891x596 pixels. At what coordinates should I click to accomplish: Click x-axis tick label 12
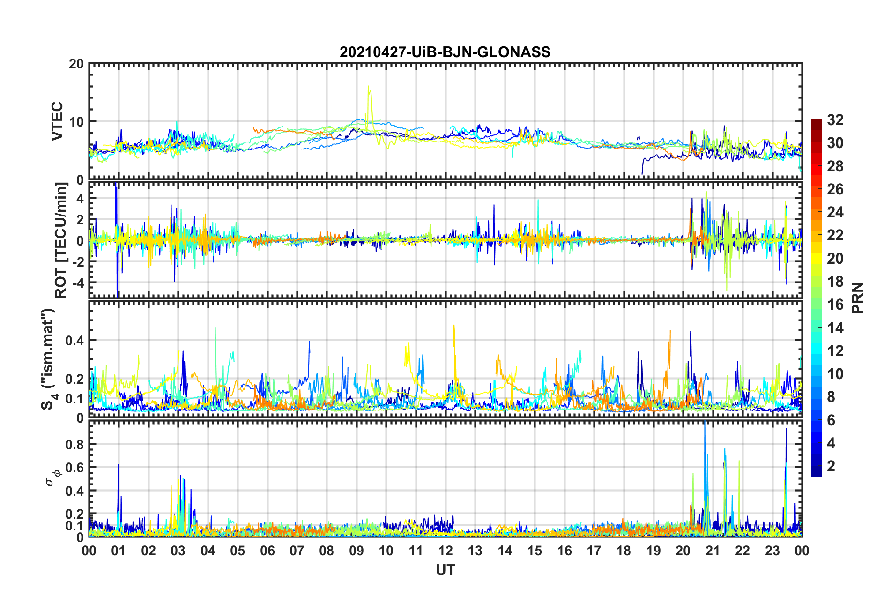click(445, 551)
